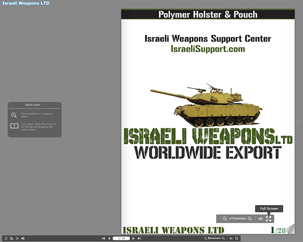The height and width of the screenshot is (242, 303).
Task: Print the flipbook using the printer icon
Action: coord(23,238)
